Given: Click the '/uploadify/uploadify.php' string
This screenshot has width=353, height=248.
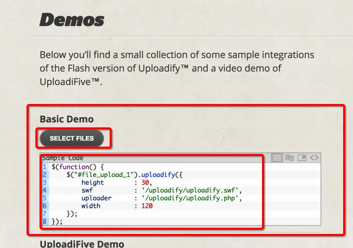Looking at the screenshot, I should 190,198.
